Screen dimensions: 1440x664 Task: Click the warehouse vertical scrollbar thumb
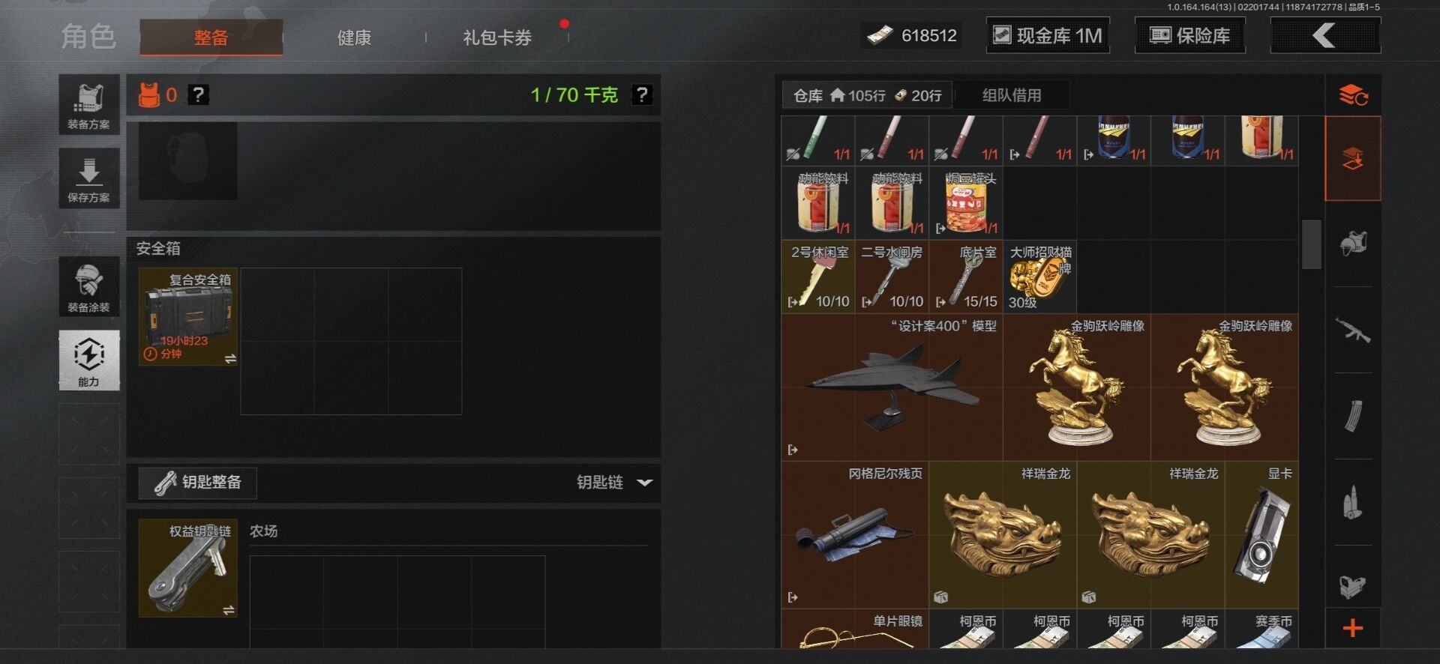point(1311,244)
